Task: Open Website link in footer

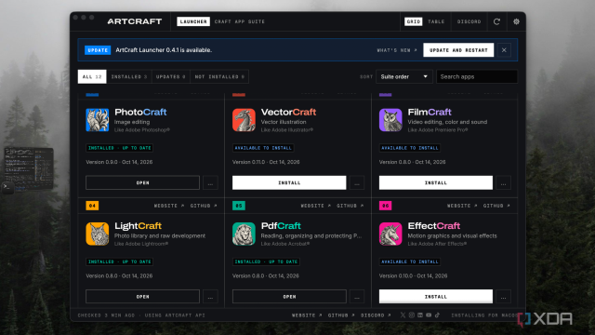Action: point(307,315)
